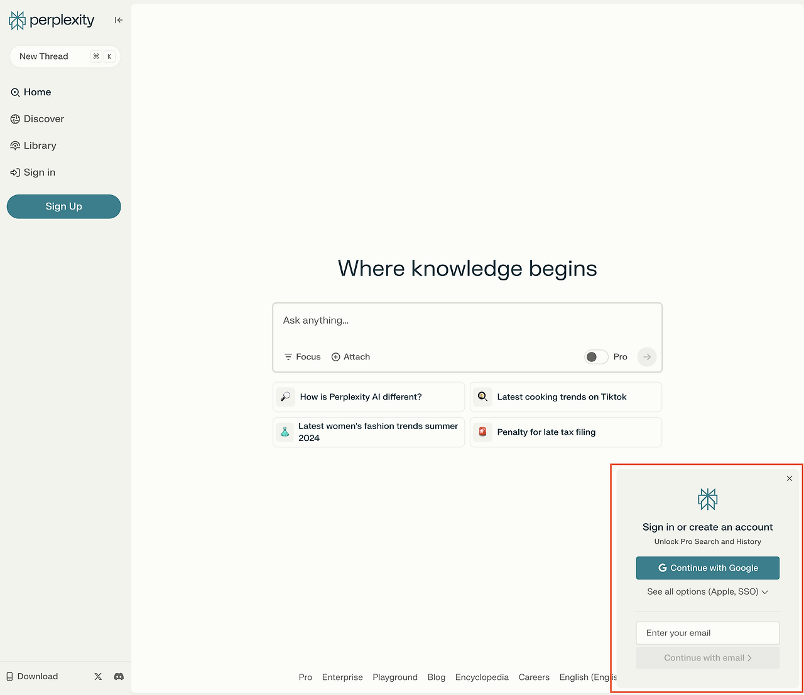Click the siren icon on the tax suggestion
The image size is (804, 695).
(482, 432)
